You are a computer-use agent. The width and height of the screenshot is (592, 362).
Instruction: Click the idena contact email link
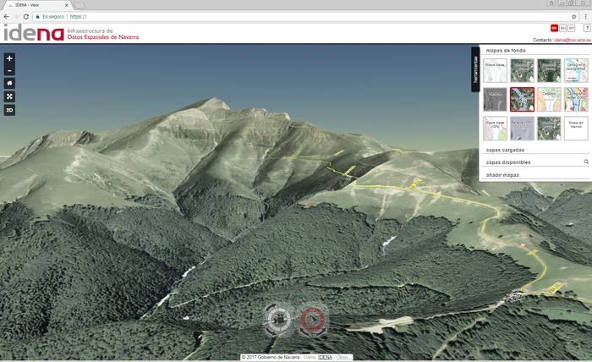(573, 40)
